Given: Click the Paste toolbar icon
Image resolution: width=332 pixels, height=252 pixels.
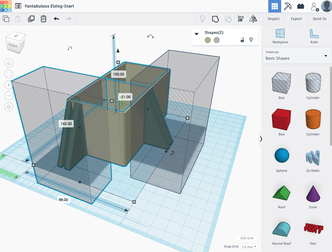Looking at the screenshot, I should point(18,19).
